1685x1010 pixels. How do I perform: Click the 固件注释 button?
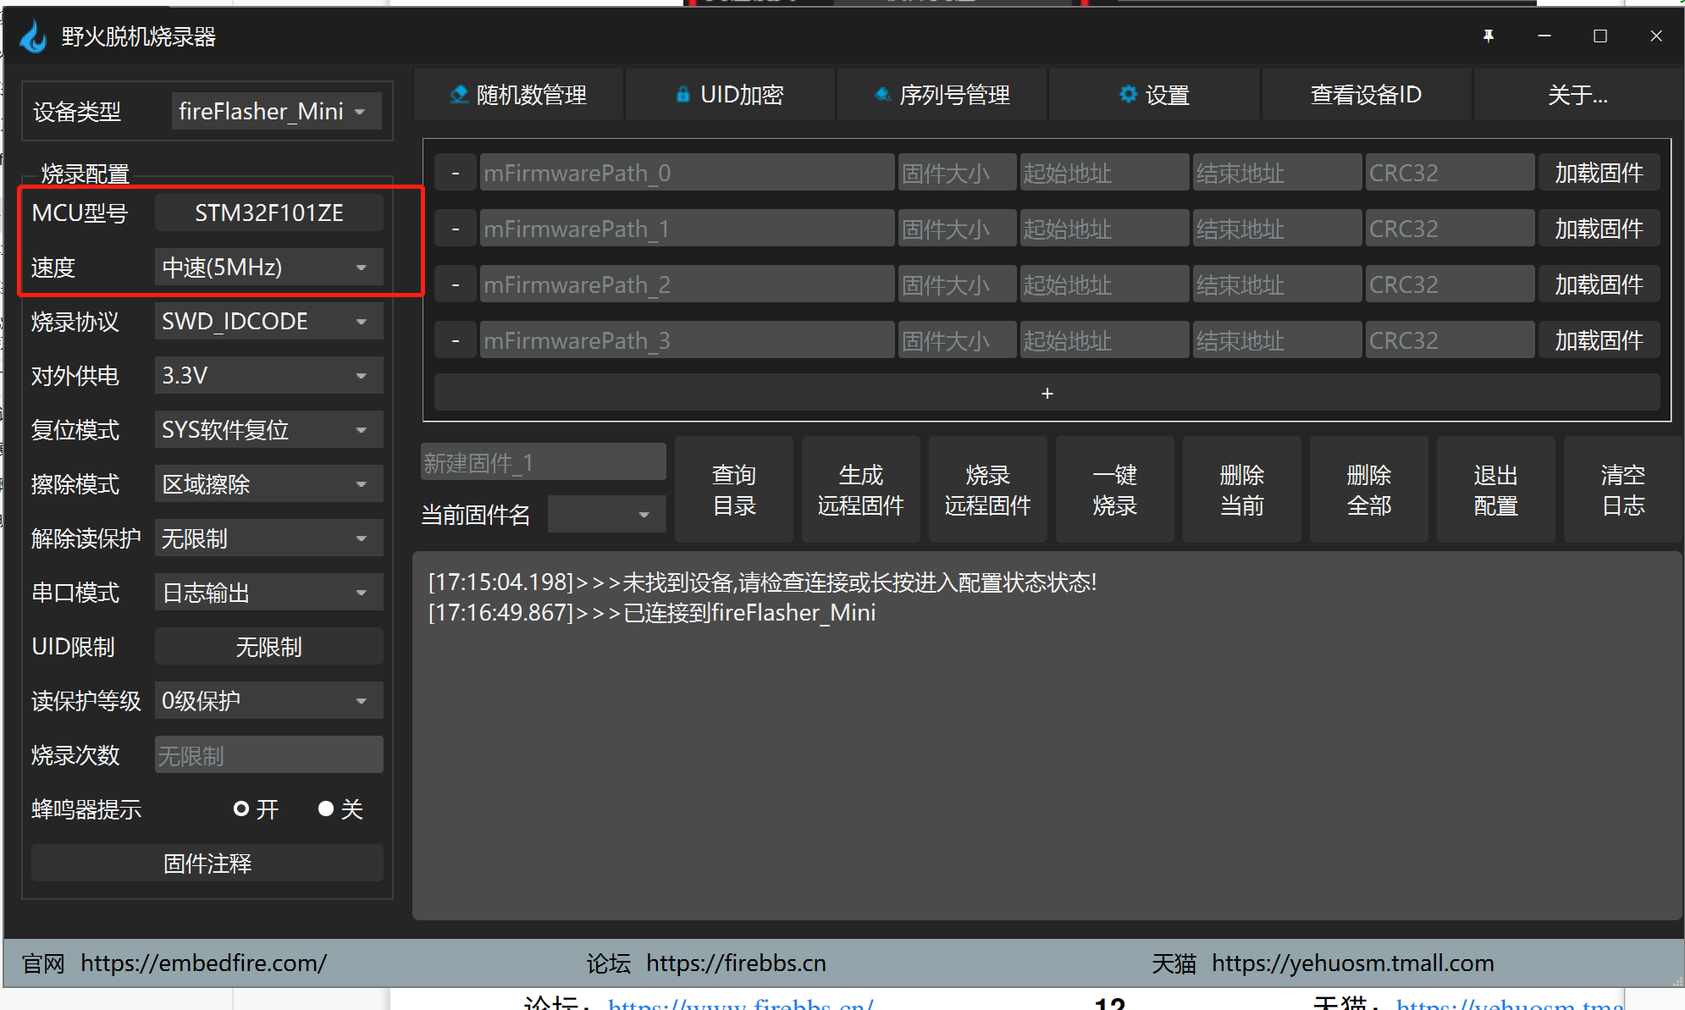coord(207,863)
